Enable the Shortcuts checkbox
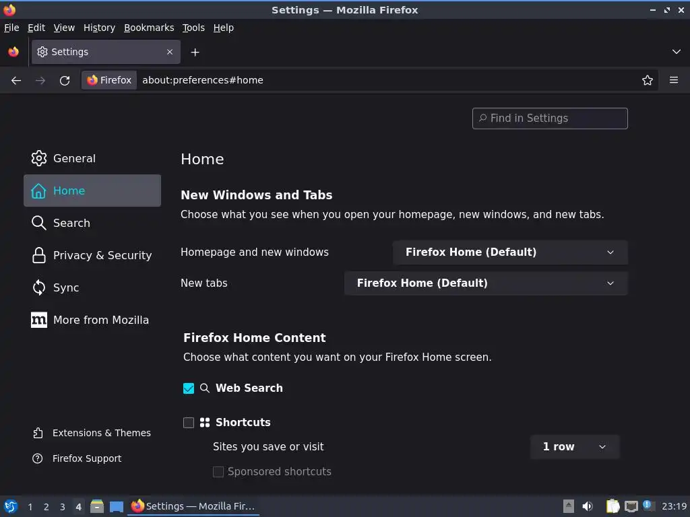Viewport: 690px width, 517px height. tap(189, 423)
